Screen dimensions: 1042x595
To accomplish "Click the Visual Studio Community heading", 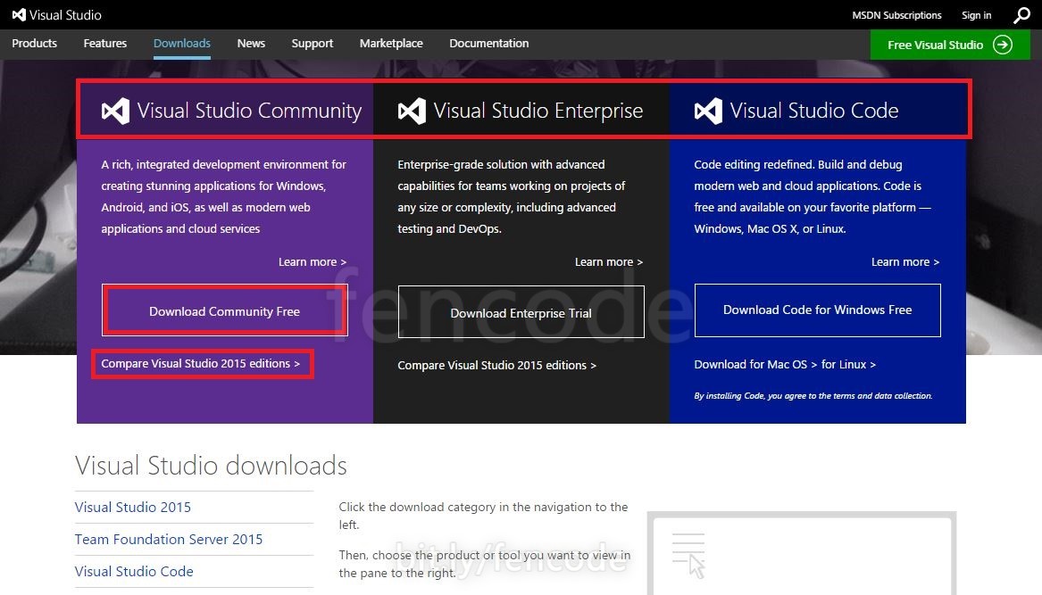I will point(249,111).
